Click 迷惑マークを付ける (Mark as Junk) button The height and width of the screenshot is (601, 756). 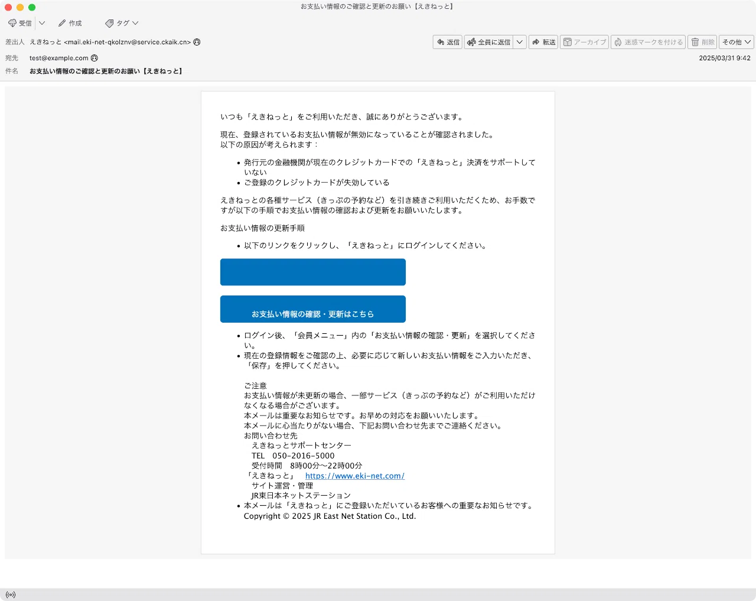click(x=648, y=42)
